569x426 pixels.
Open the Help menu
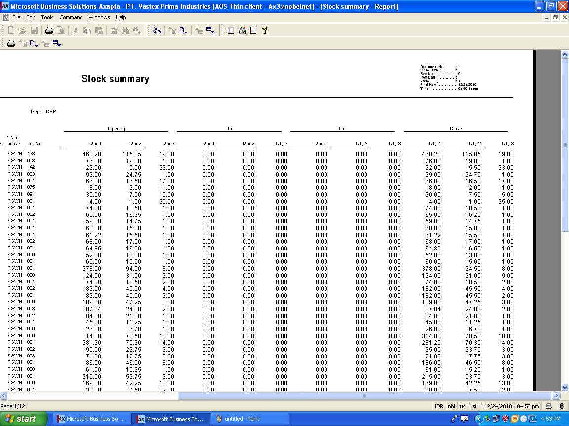pyautogui.click(x=121, y=17)
